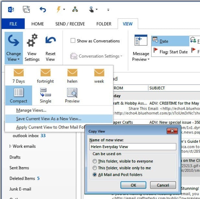Image resolution: width=200 pixels, height=199 pixels.
Task: Sort by the SUBJECT column header
Action: pyautogui.click(x=157, y=88)
